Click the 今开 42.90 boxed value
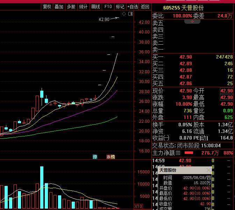 click(227, 91)
